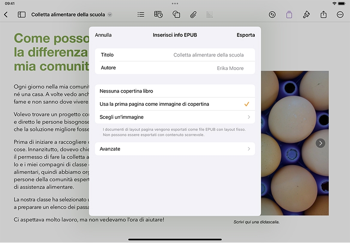Tap the home indicator bar at bottom
Viewport: 350px width, 243px height.
tap(175, 240)
